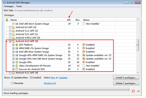Viewport: 146px width, 98px height.
Task: Check the API 24 Intel x86 Atom image checkbox
Action: (x=13, y=24)
